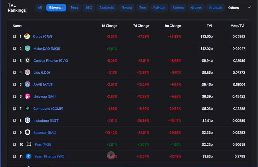Click the Yearn Finance logo

pos(29,156)
